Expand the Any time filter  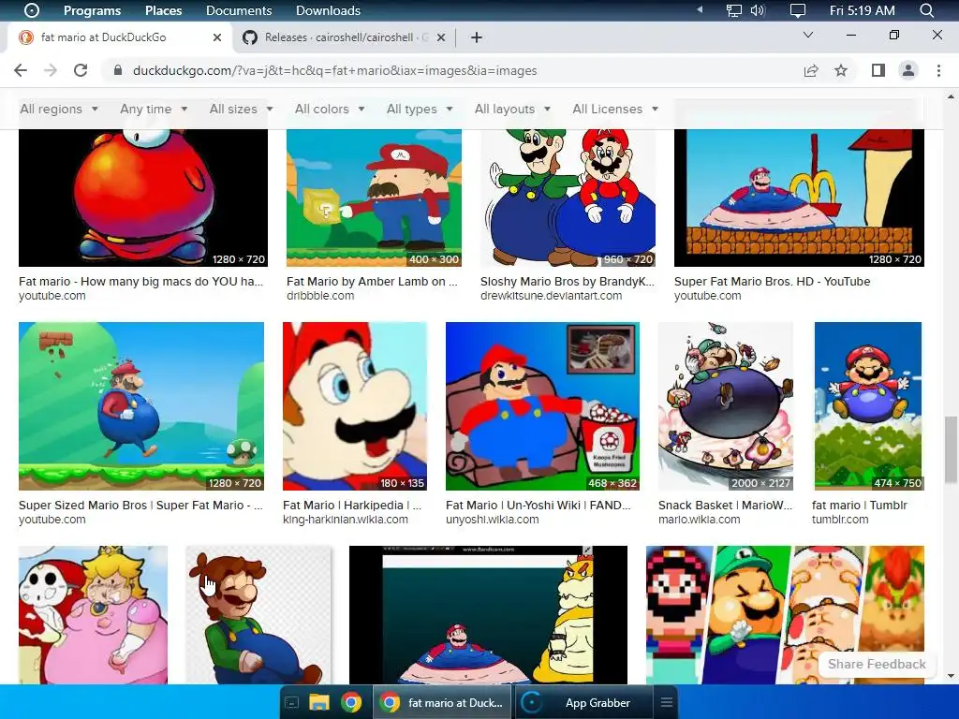pyautogui.click(x=154, y=109)
